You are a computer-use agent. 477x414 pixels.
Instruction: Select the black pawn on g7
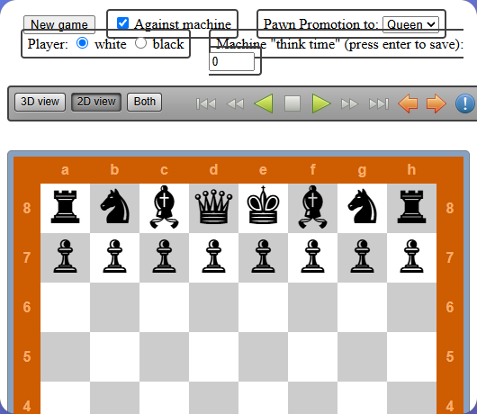coord(362,257)
